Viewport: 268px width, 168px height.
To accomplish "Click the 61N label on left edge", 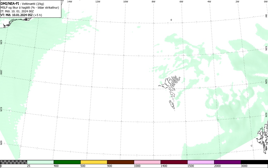I will 1,109.
